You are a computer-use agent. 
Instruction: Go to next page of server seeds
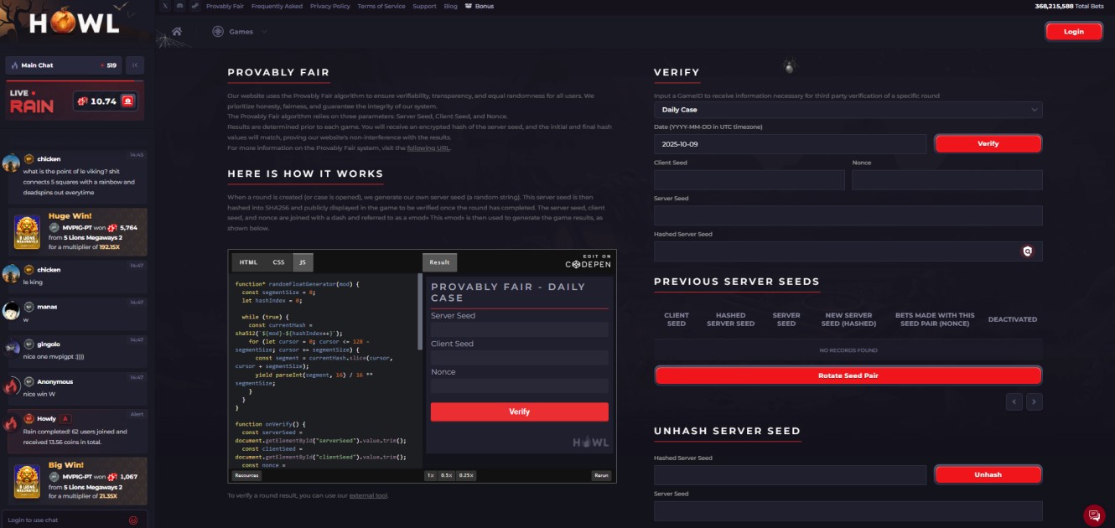pos(1035,402)
